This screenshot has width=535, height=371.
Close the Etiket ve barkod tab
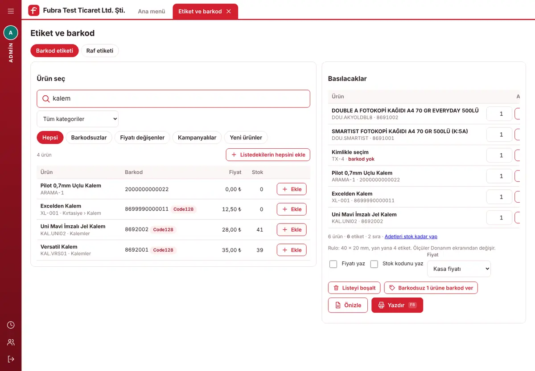[x=229, y=12]
